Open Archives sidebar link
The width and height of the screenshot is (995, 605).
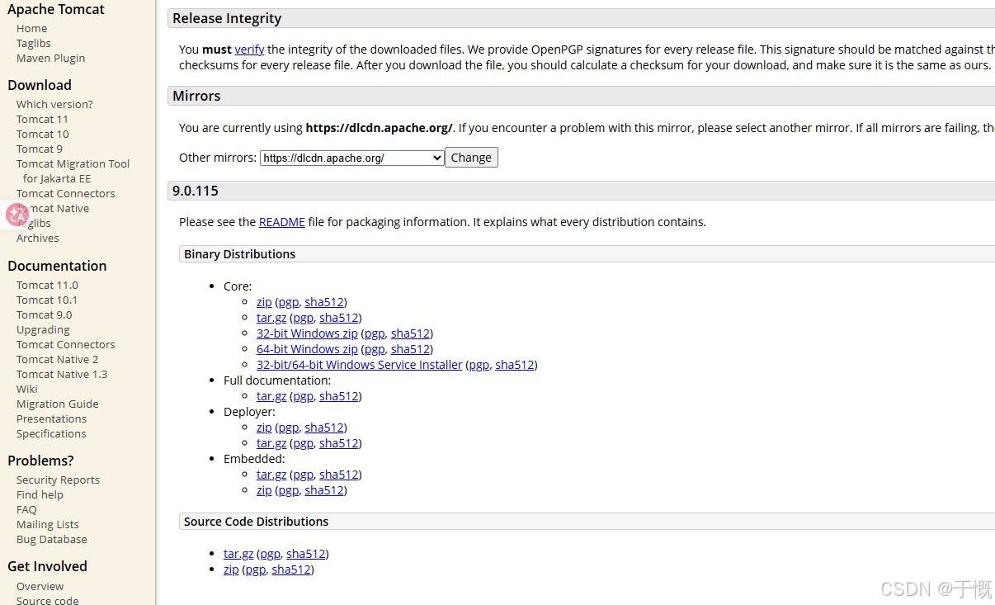[38, 238]
